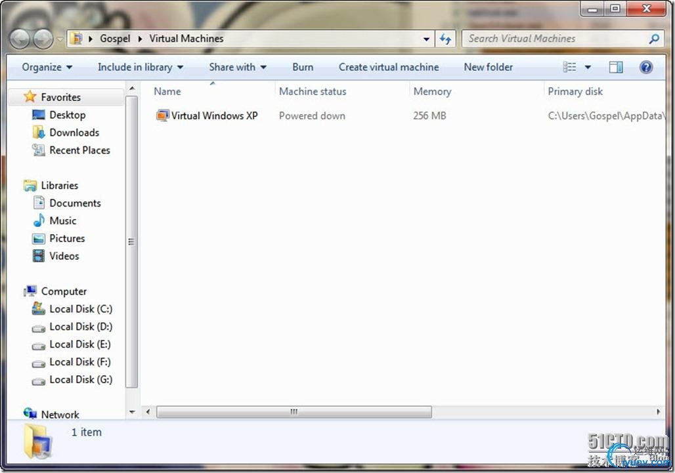Click the Virtual Windows XP name
Viewport: 675px width, 473px height.
[x=214, y=115]
